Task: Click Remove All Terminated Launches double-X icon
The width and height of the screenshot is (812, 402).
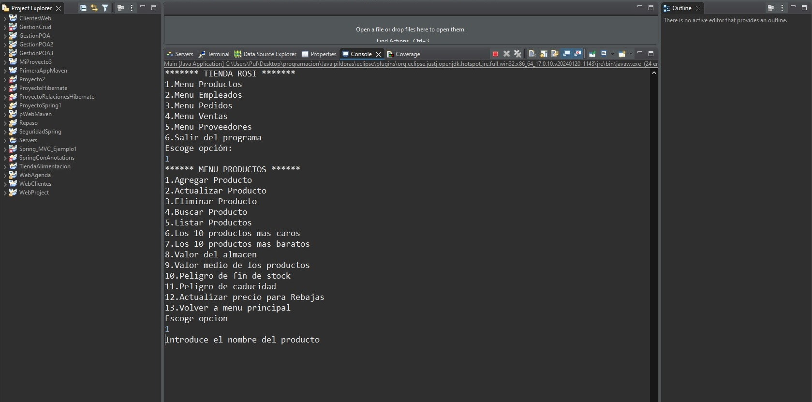Action: coord(518,54)
